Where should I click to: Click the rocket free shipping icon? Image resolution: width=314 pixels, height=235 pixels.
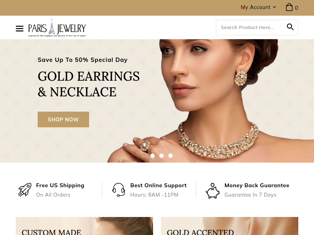(x=25, y=190)
